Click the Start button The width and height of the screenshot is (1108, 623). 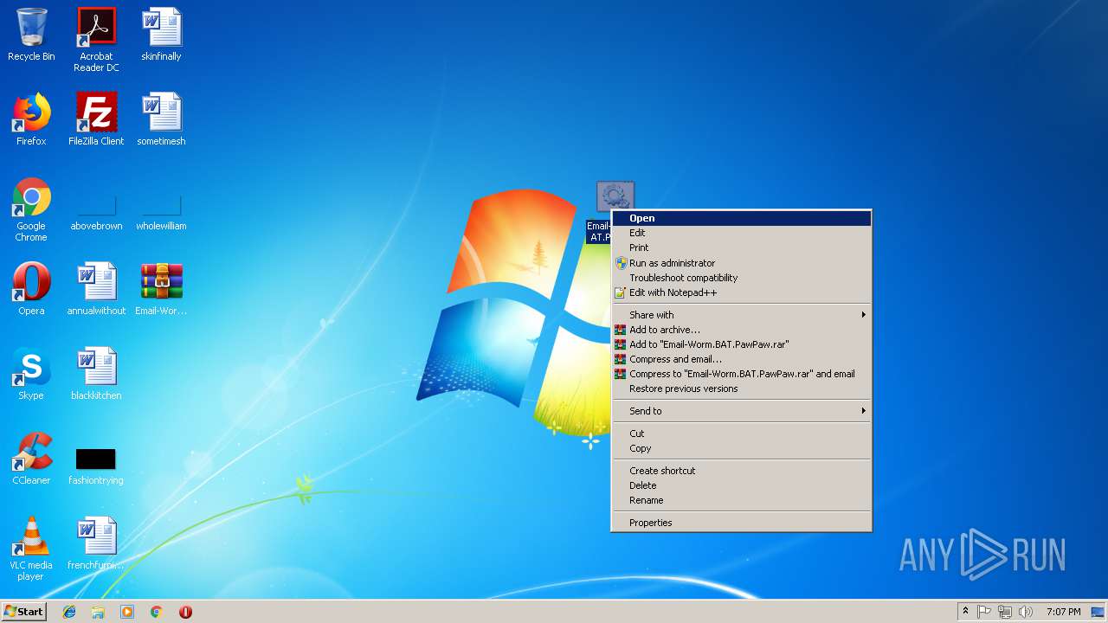click(x=24, y=612)
